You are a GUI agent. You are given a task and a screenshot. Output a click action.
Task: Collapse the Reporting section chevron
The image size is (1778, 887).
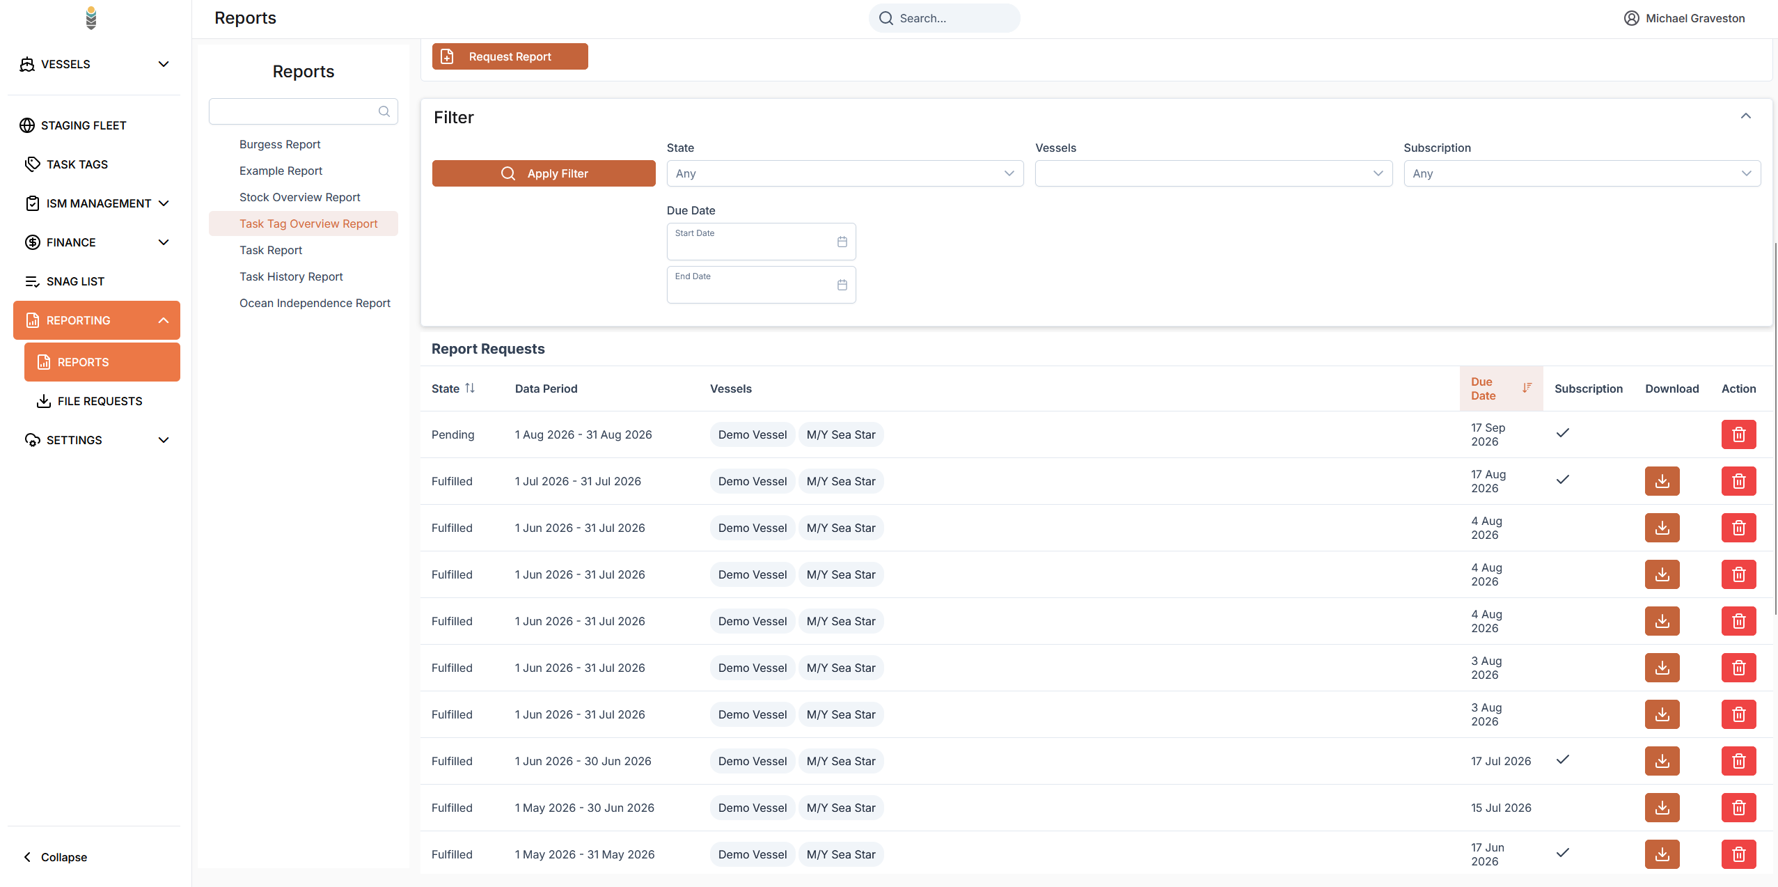tap(164, 320)
